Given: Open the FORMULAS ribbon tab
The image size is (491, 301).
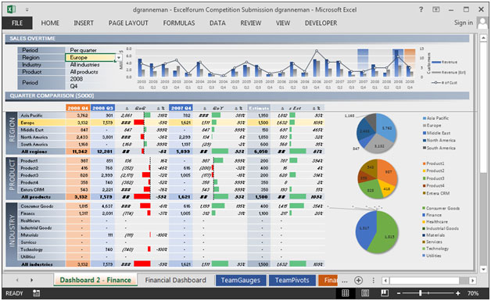Looking at the screenshot, I should [179, 23].
